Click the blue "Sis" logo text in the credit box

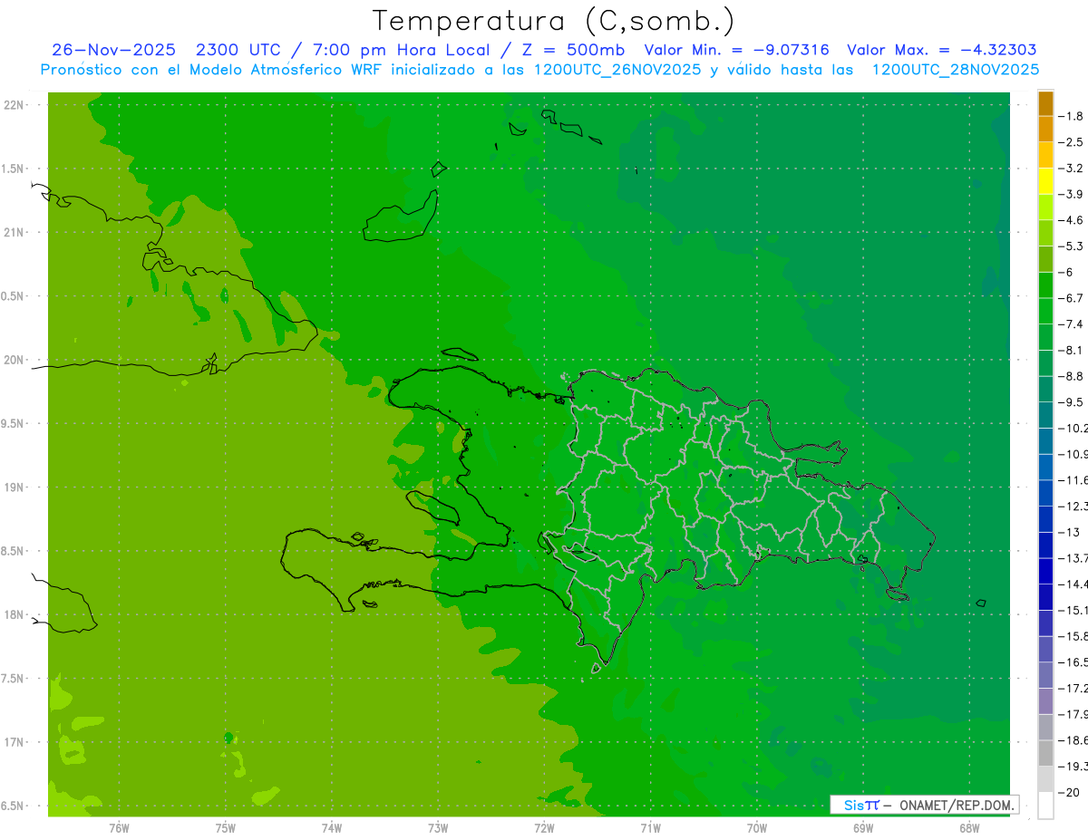click(854, 805)
